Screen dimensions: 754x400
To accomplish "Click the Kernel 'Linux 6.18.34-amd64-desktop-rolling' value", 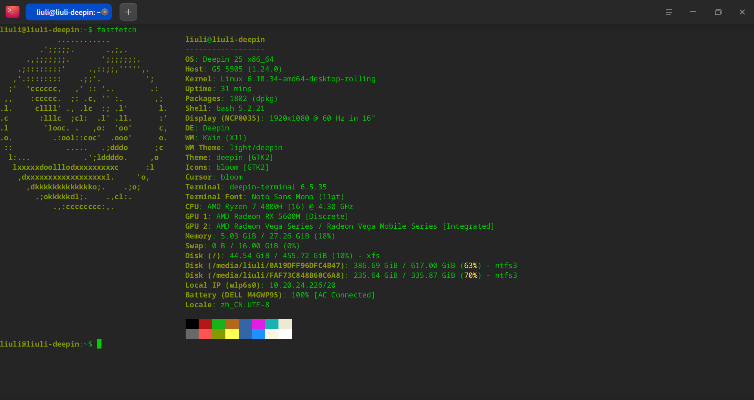I will (x=298, y=79).
